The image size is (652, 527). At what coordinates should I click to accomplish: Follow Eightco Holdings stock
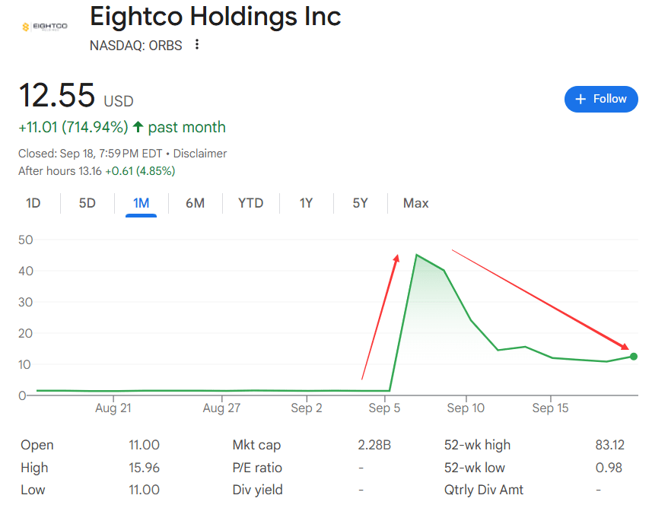[601, 99]
